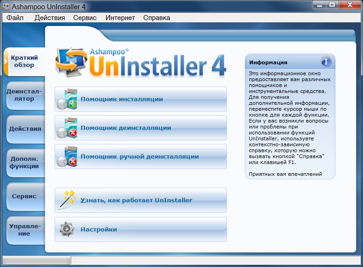This screenshot has width=363, height=267.
Task: Click the Ashampoo UnInstaller 4 logo
Action: (141, 62)
